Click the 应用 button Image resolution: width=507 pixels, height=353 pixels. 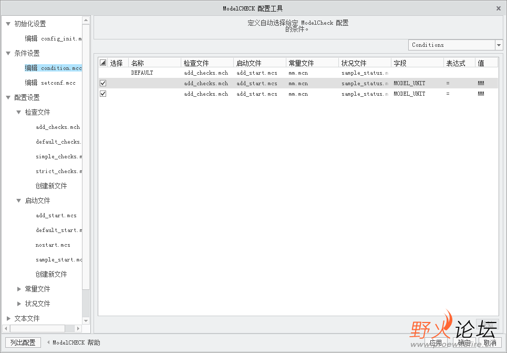pyautogui.click(x=435, y=342)
